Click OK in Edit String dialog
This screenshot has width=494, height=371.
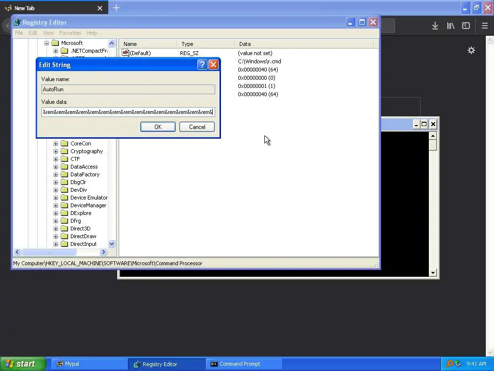[x=158, y=127]
